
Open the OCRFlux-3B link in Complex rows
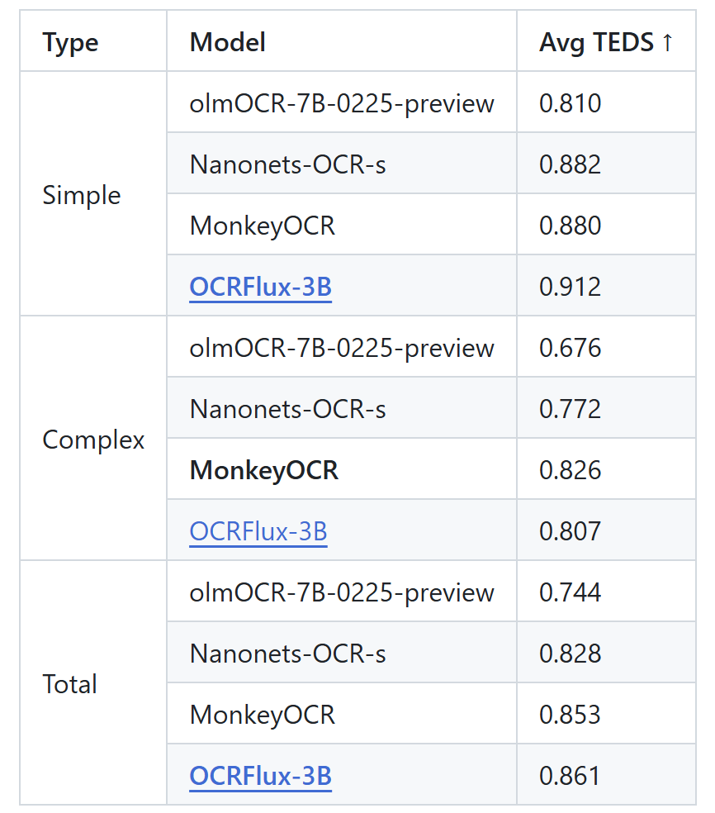tap(258, 531)
